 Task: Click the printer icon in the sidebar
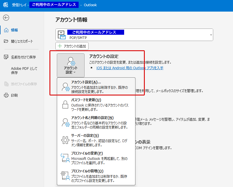coord(6,95)
